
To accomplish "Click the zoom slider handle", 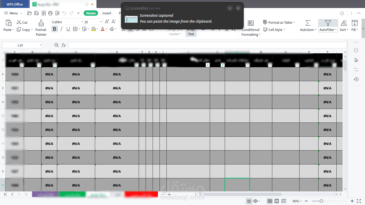I will coord(321,201).
